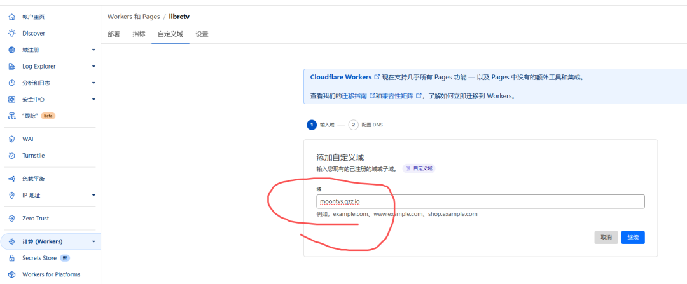This screenshot has height=284, width=687.
Task: Click the 取消 button
Action: click(x=606, y=237)
